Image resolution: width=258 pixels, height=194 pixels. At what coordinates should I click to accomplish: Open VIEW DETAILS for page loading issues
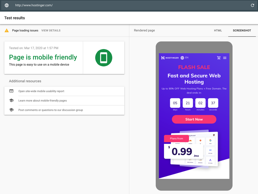(51, 31)
